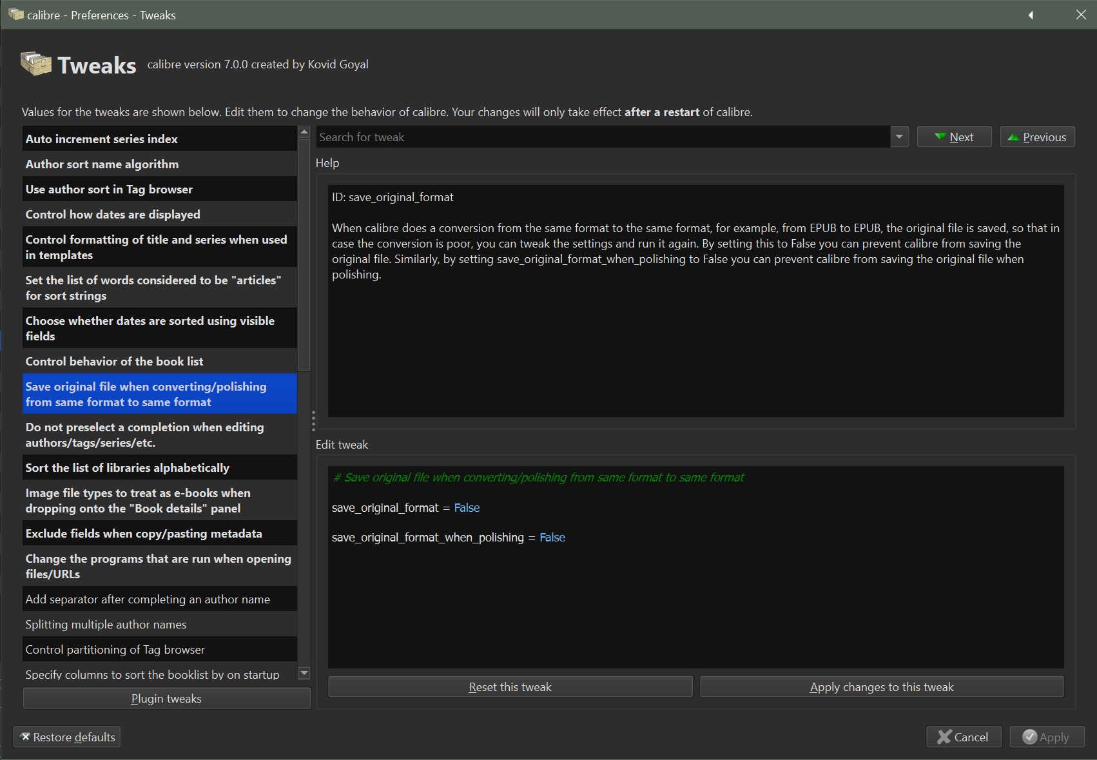The width and height of the screenshot is (1097, 760).
Task: Select Image file types e-books tweak
Action: (160, 500)
